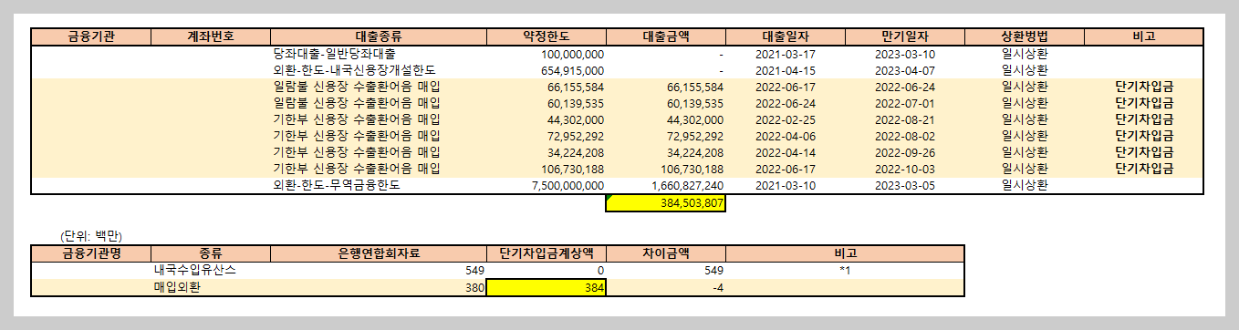Click the 2023-04-07 maturity date
Screen dimensions: 1239x330
click(905, 70)
